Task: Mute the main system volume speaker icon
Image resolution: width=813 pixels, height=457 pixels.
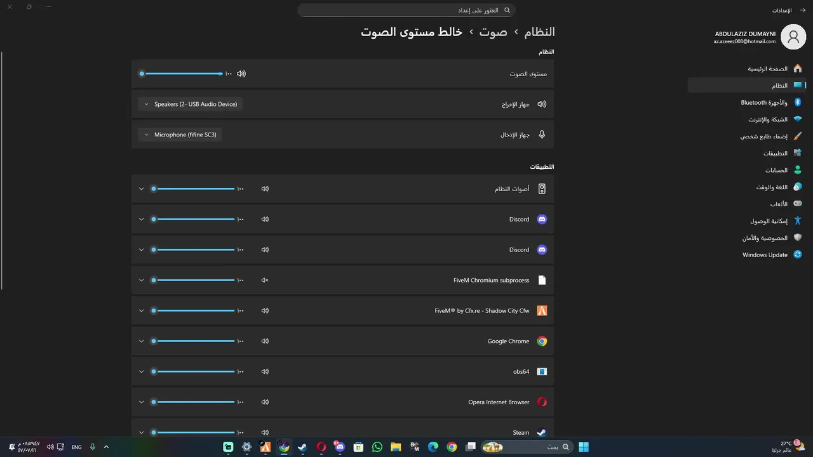Action: coord(241,74)
